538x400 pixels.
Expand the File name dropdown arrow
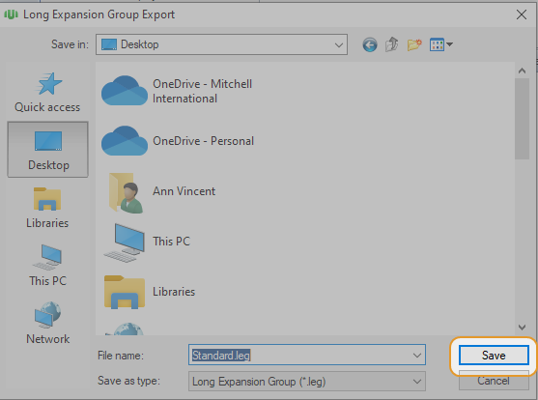point(417,355)
